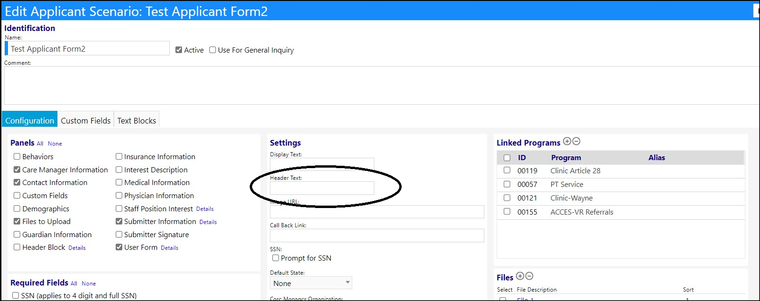Viewport: 760px width, 301px height.
Task: Open the Default State dropdown
Action: coord(311,283)
